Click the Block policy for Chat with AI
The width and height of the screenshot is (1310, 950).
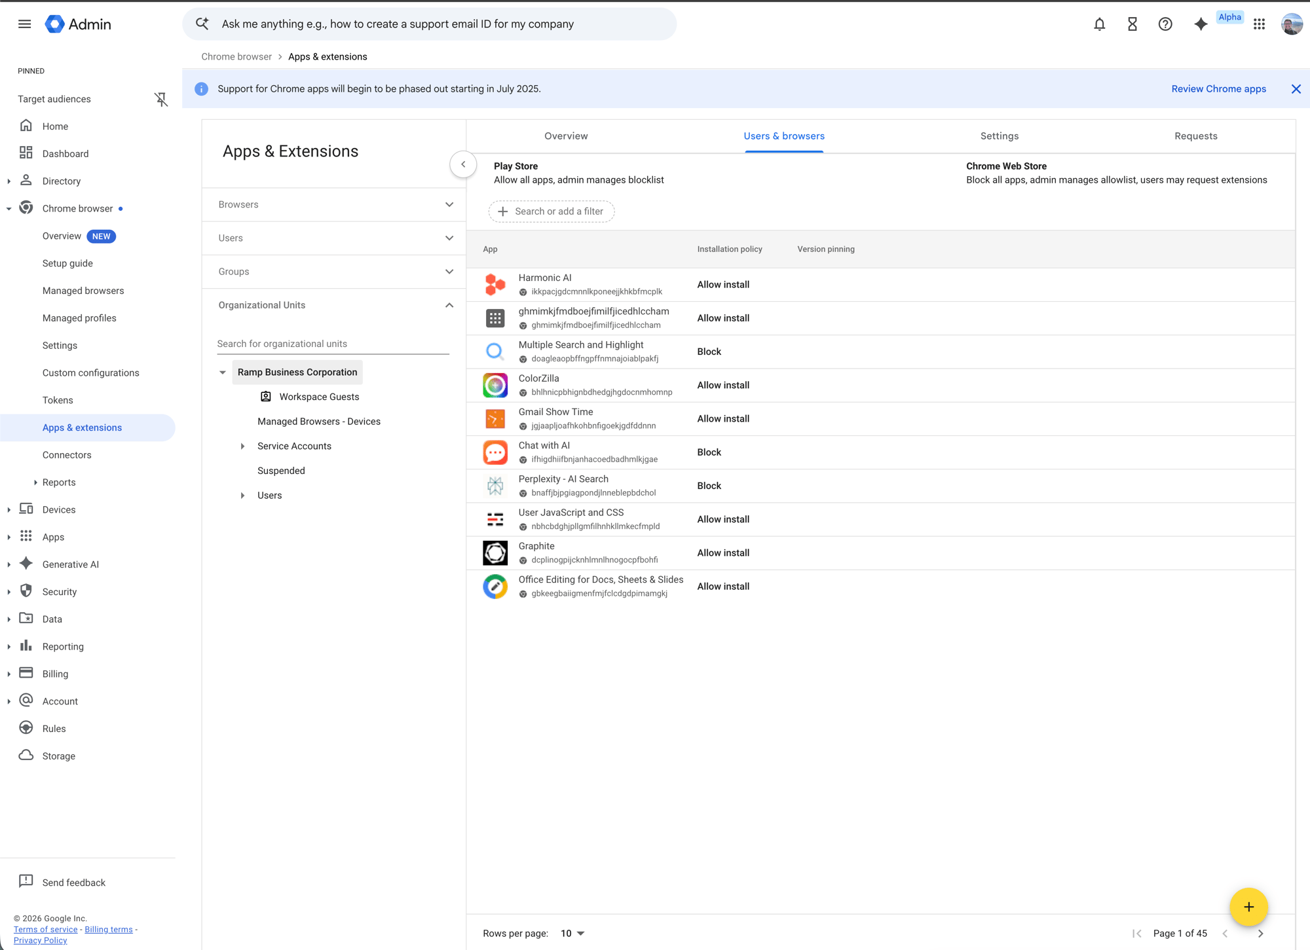(709, 452)
